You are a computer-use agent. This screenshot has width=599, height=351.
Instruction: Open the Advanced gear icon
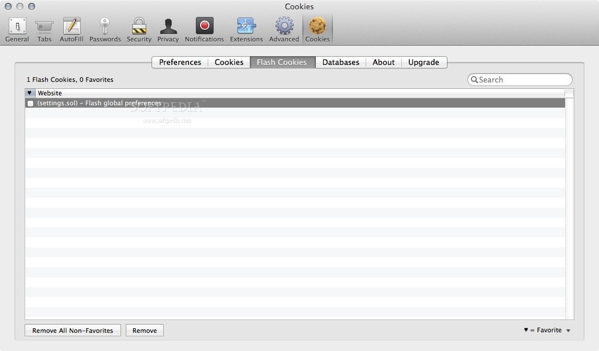click(x=284, y=26)
